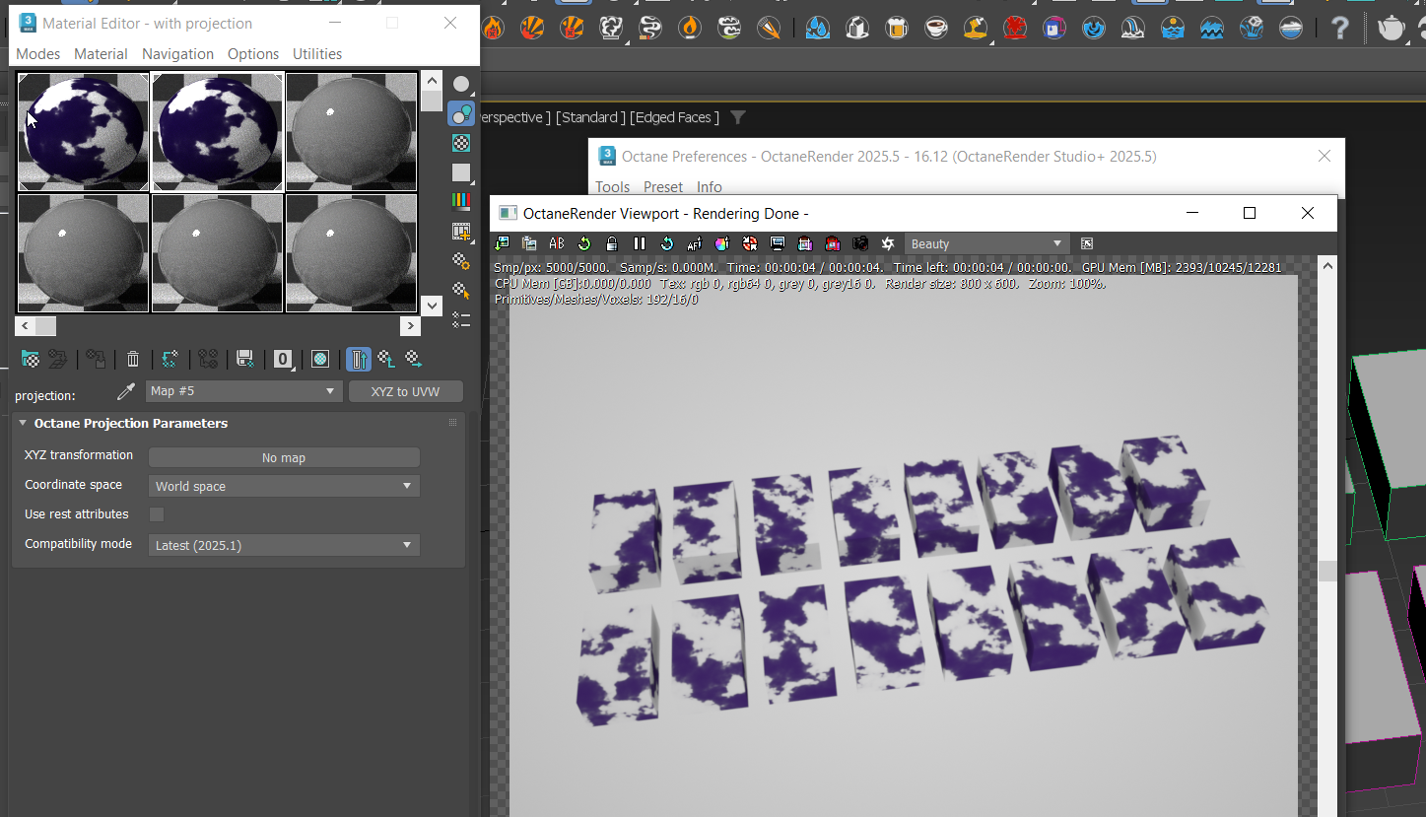Pick material using the eyedropper icon

click(x=125, y=392)
